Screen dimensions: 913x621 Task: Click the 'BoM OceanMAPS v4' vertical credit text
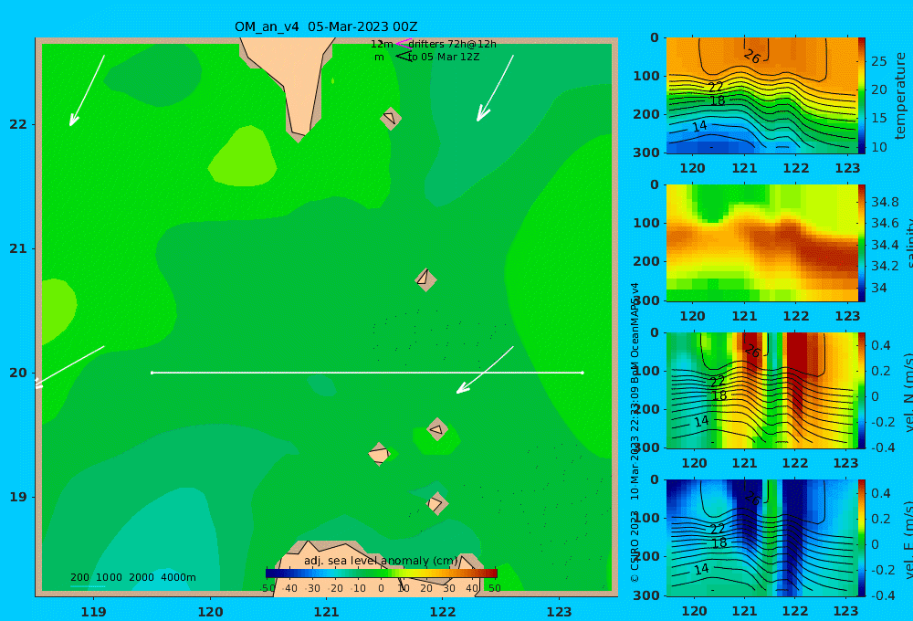pyautogui.click(x=635, y=331)
